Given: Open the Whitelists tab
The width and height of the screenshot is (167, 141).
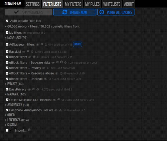Looking at the screenshot, I should [x=112, y=4].
